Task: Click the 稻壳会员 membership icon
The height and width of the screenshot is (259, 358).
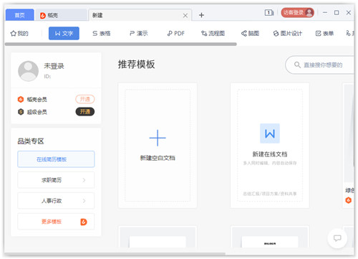Action: pos(21,99)
